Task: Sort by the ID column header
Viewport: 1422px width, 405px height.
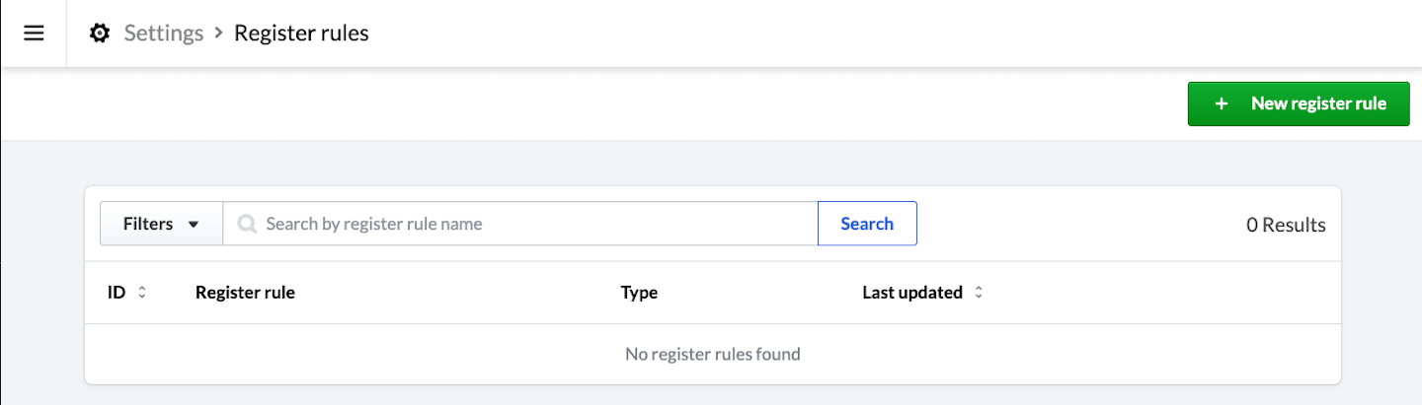Action: click(x=117, y=293)
